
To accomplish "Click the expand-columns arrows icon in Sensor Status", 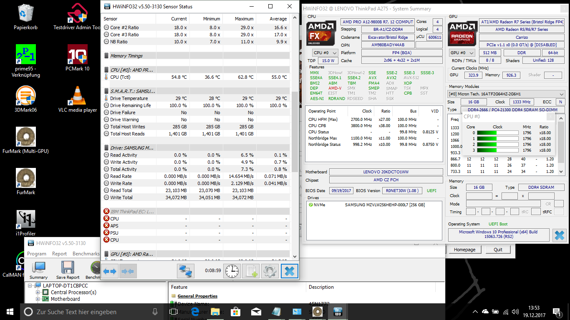I will 110,271.
